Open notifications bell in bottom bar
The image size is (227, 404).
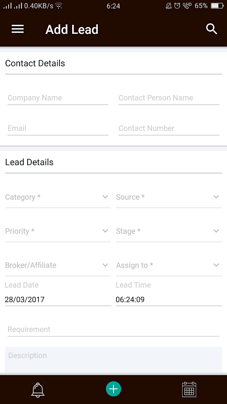tap(38, 389)
